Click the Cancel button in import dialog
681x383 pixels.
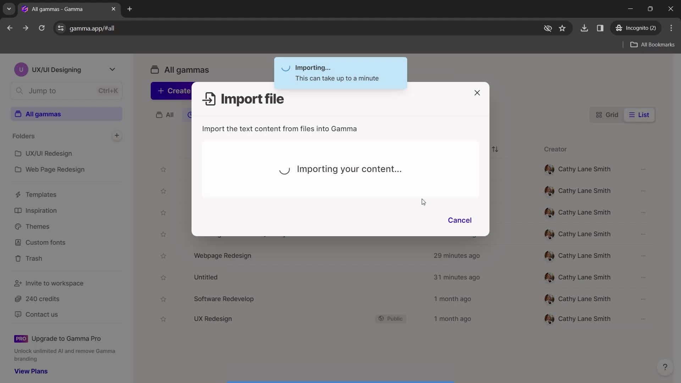(x=459, y=220)
